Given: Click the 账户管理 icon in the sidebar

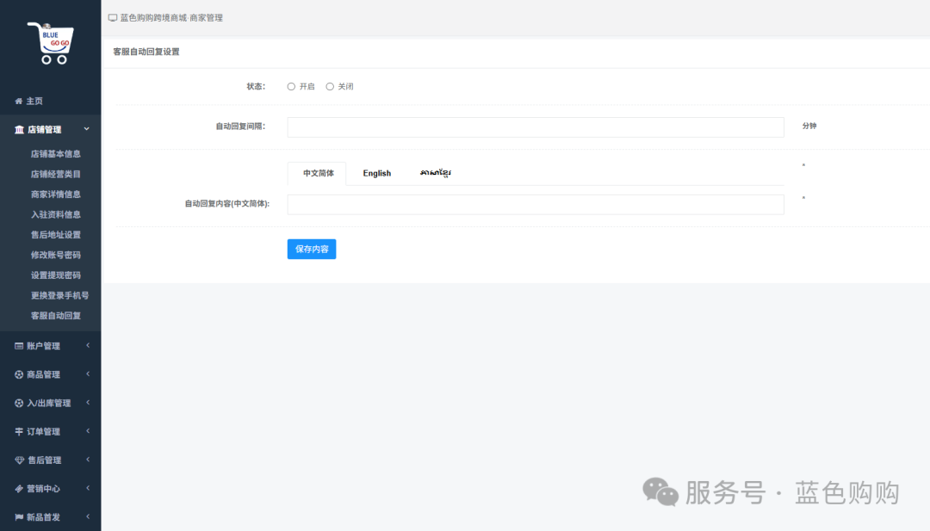Looking at the screenshot, I should [x=19, y=346].
